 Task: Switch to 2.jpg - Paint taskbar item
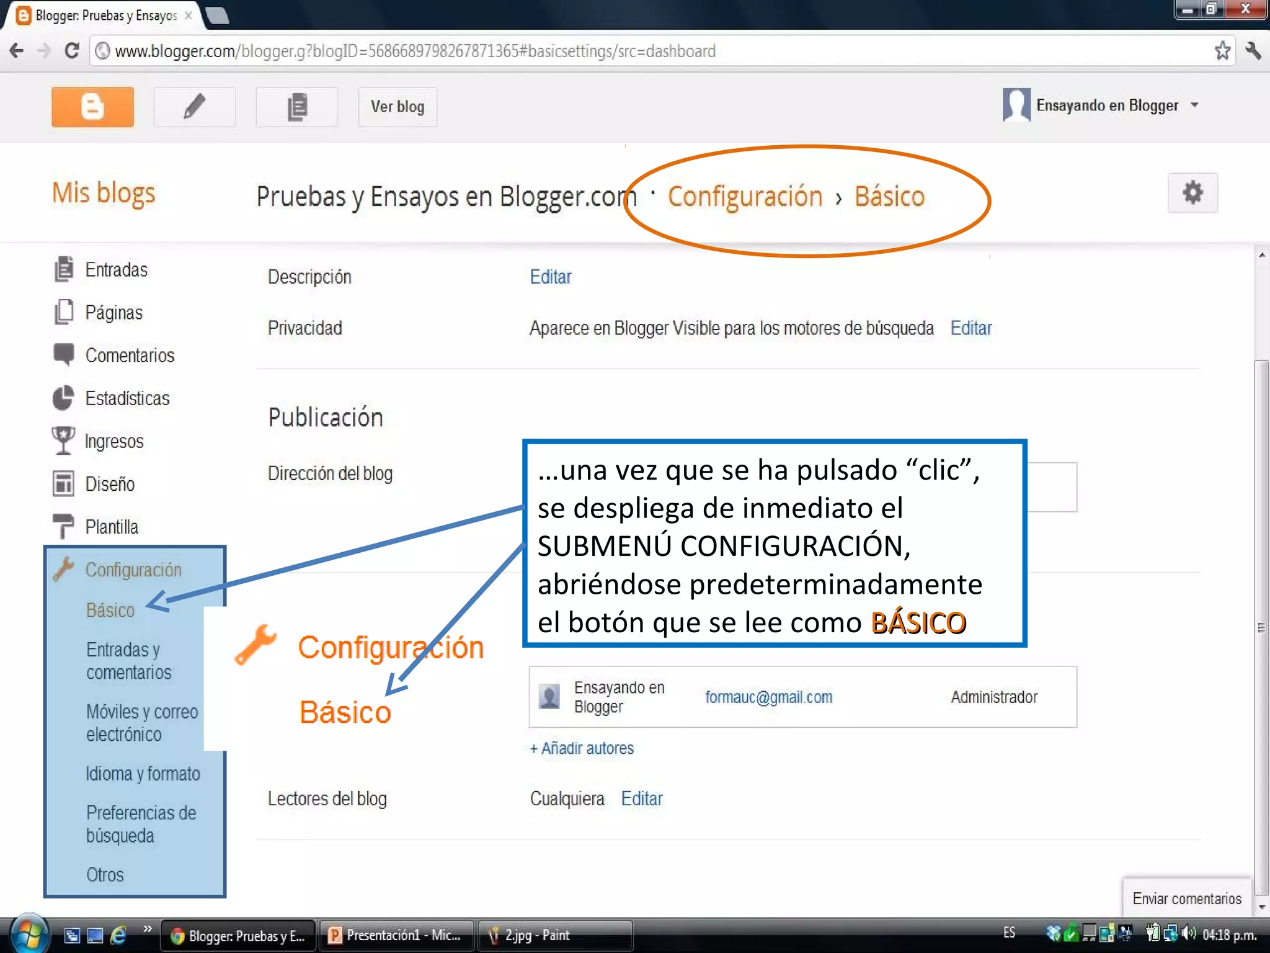556,935
